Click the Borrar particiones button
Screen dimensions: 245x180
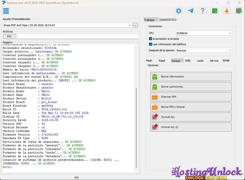[x=191, y=87]
